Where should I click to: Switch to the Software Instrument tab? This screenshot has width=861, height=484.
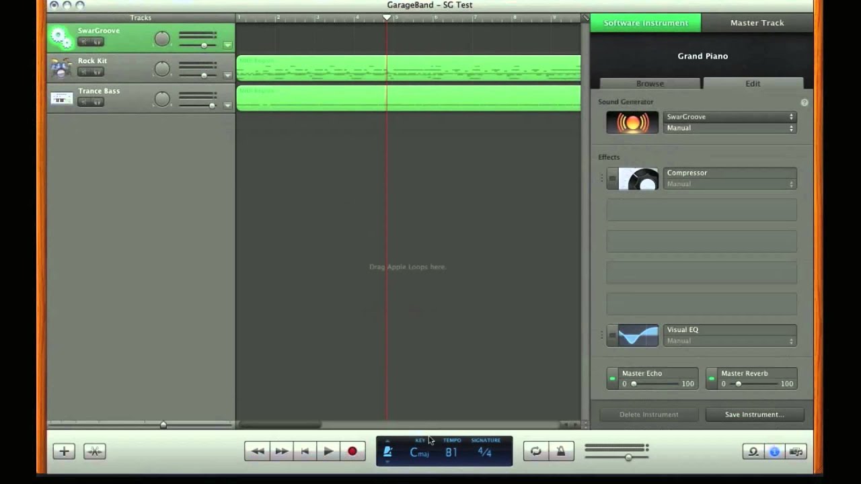point(646,23)
